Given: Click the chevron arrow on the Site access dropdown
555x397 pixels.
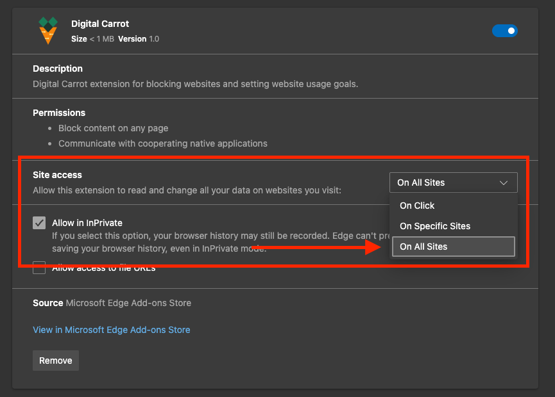Looking at the screenshot, I should pos(504,182).
